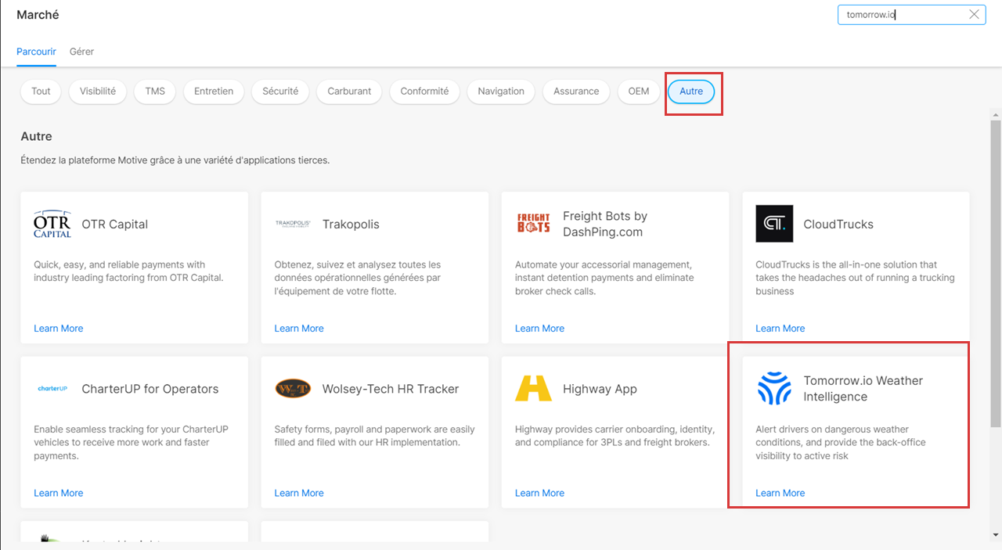1002x550 pixels.
Task: Select the Autre category filter
Action: coord(691,92)
